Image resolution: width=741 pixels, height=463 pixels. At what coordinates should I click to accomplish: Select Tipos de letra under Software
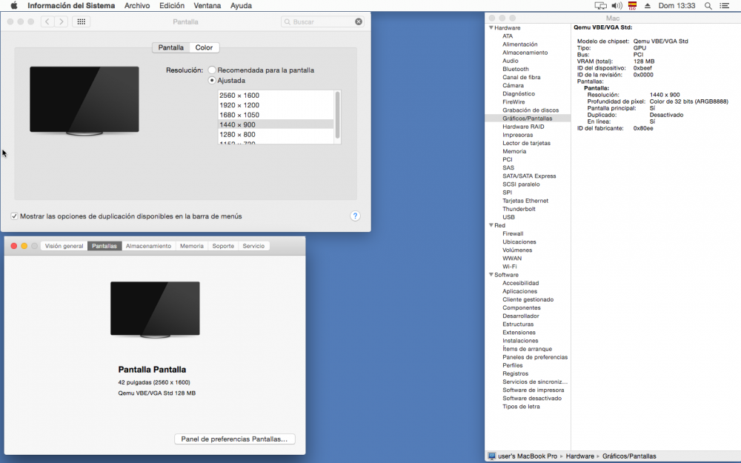(x=521, y=407)
